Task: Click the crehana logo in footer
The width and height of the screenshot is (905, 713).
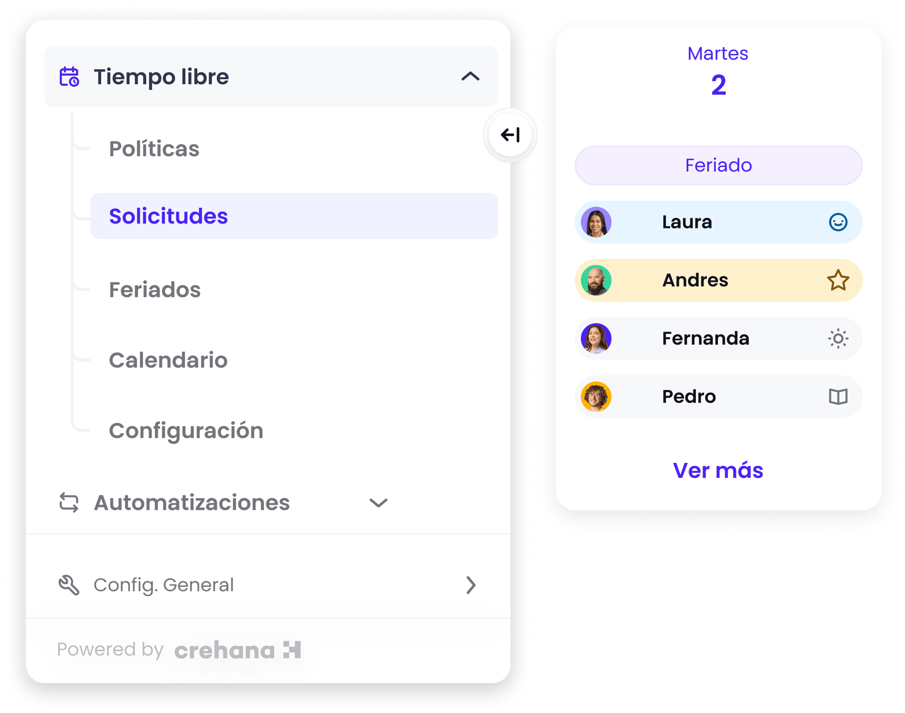Action: pyautogui.click(x=238, y=650)
